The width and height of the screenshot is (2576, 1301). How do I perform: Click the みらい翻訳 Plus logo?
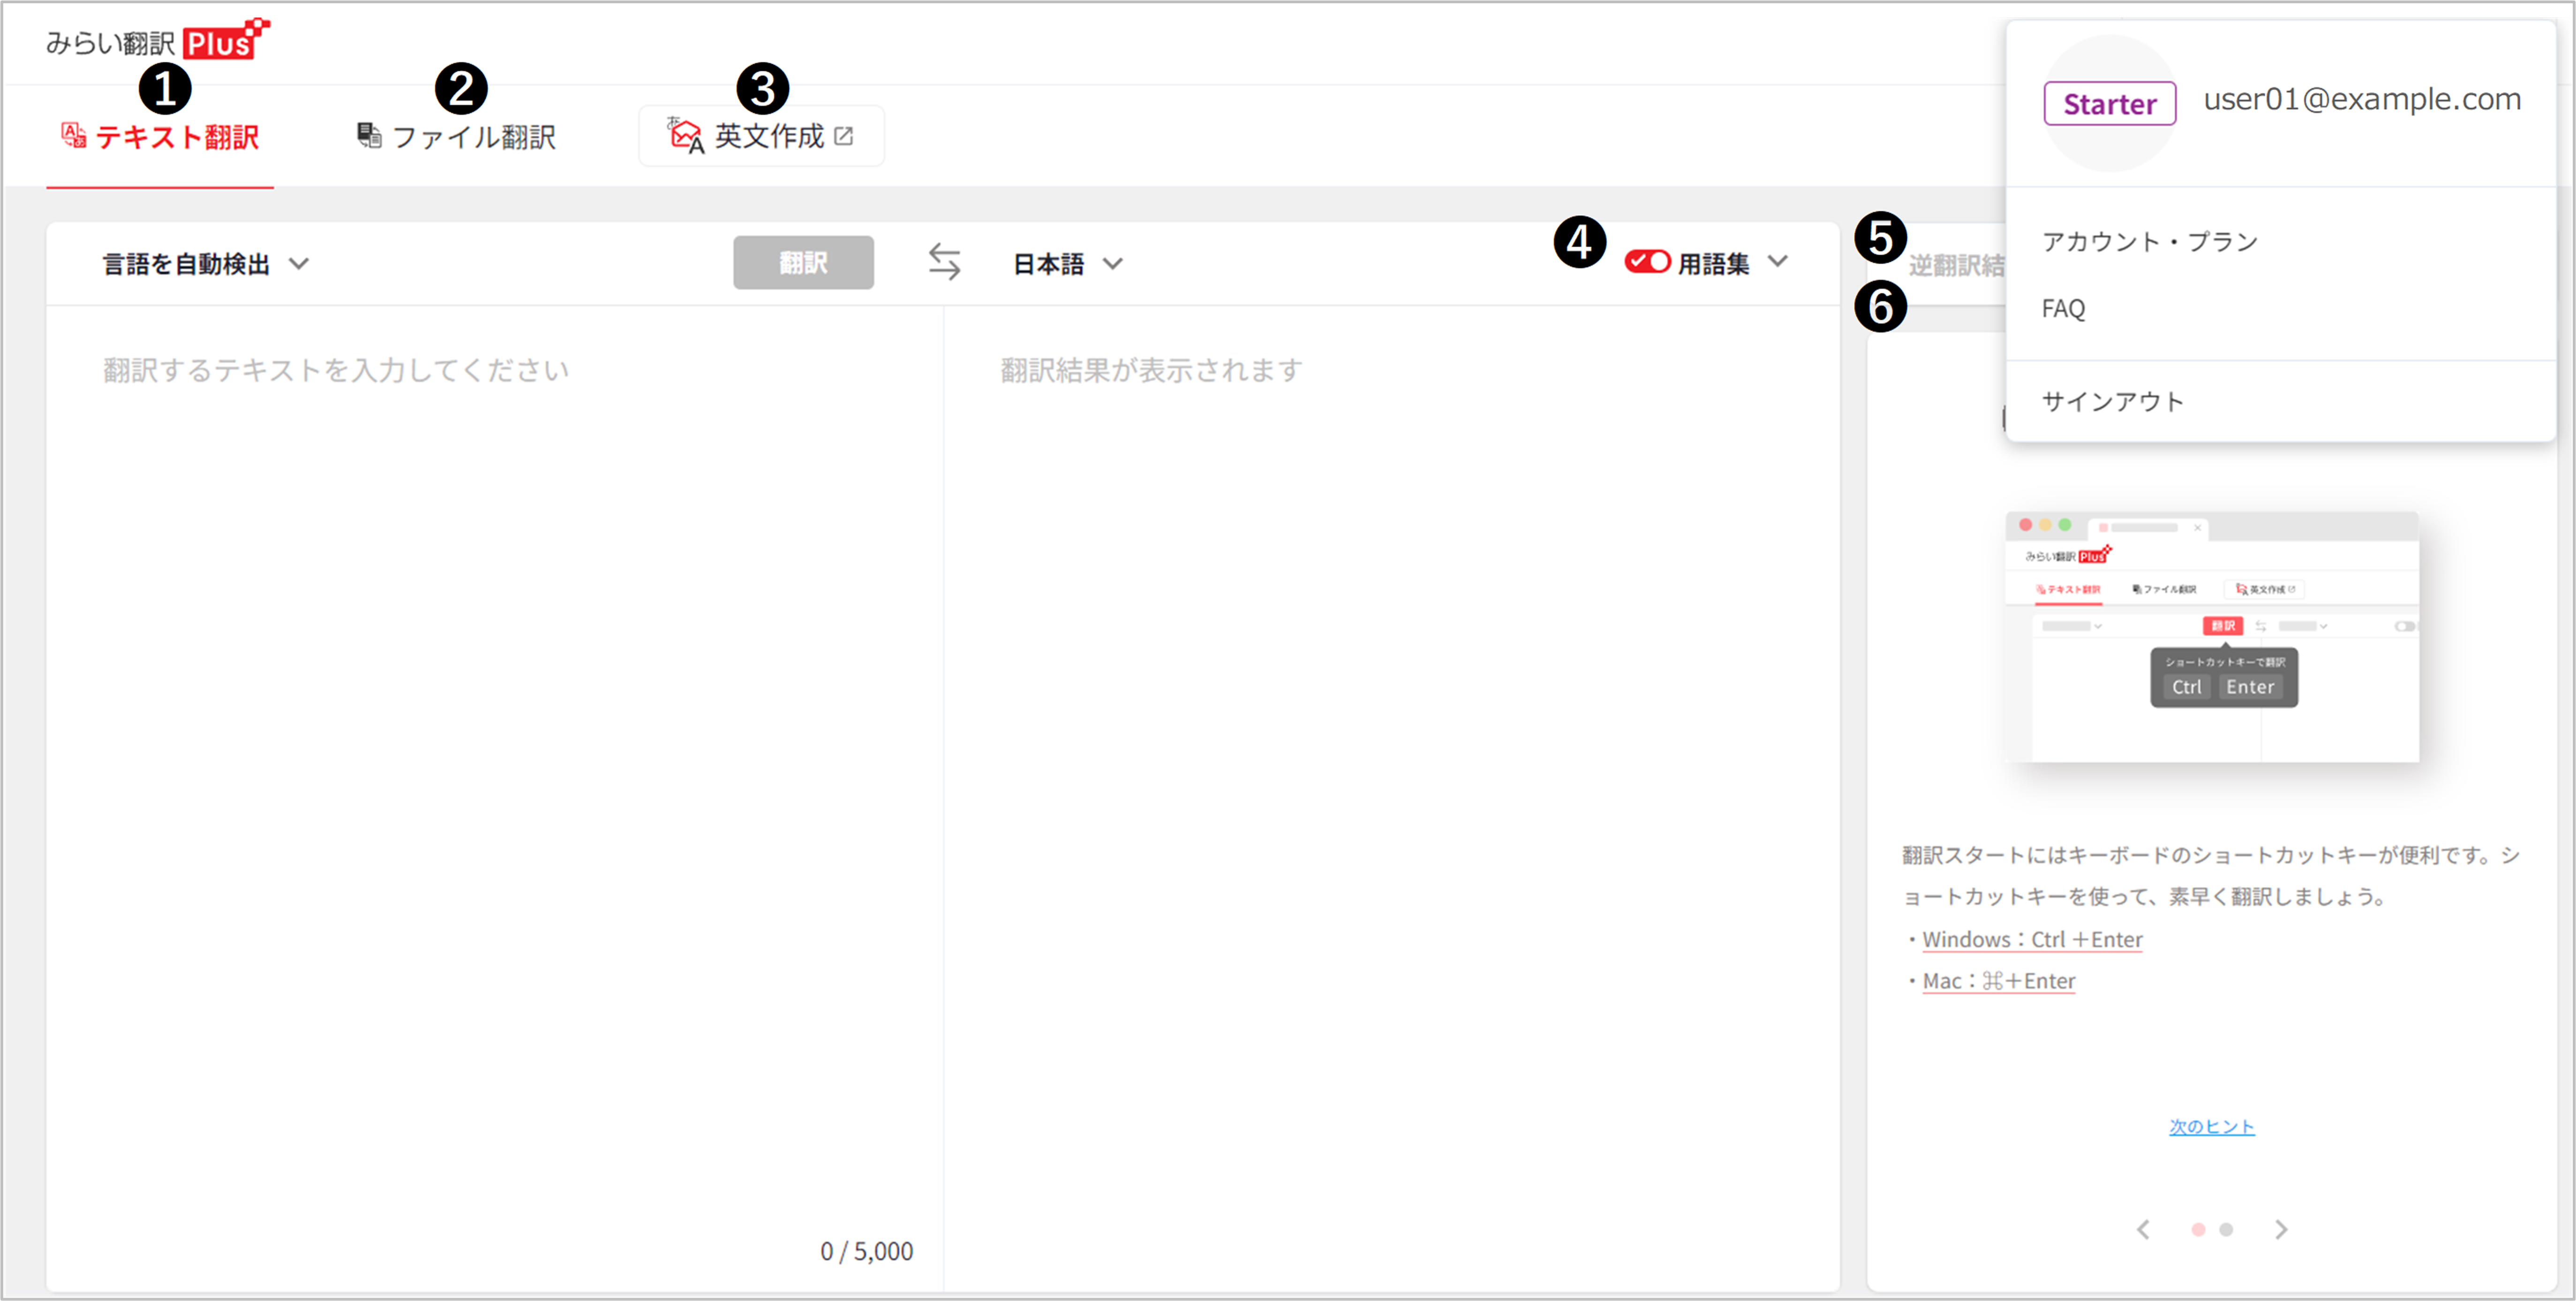point(158,40)
